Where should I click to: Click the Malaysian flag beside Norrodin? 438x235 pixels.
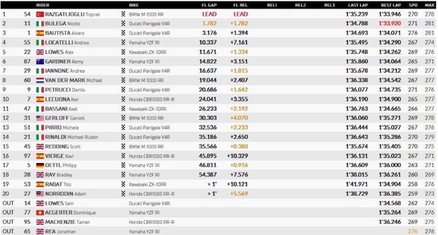(40, 194)
